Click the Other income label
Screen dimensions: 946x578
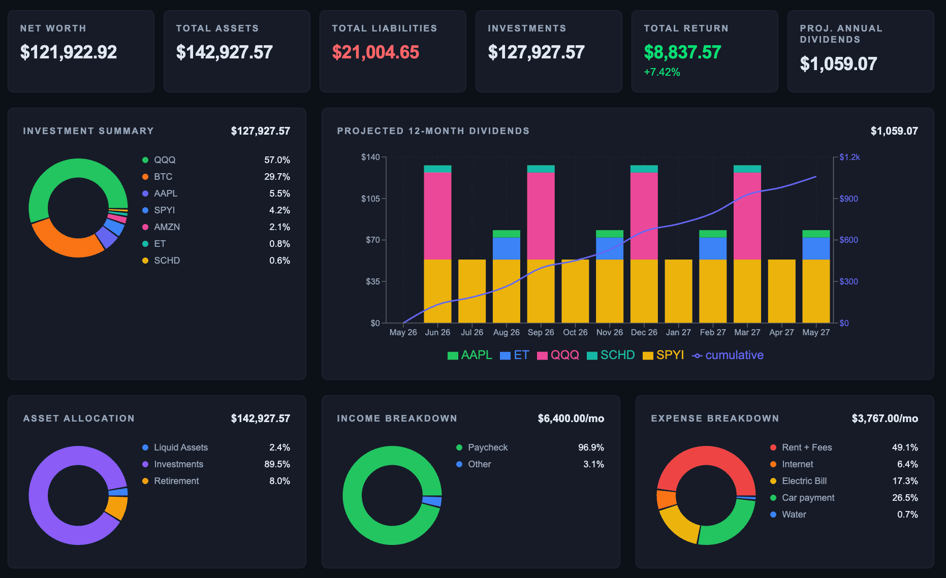pyautogui.click(x=479, y=464)
